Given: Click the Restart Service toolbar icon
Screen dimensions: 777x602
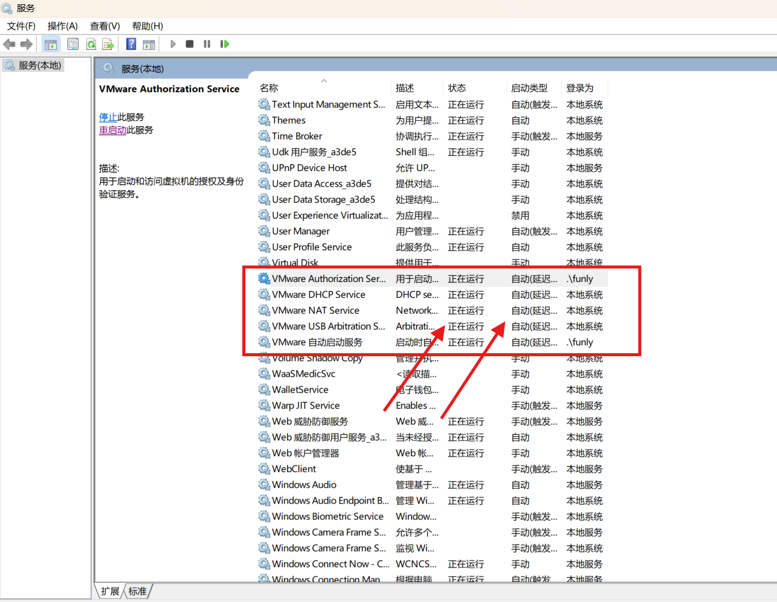Looking at the screenshot, I should coord(225,44).
